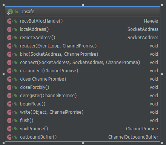This screenshot has width=166, height=145.
Task: Select the Unsafe class name header
Action: click(27, 12)
